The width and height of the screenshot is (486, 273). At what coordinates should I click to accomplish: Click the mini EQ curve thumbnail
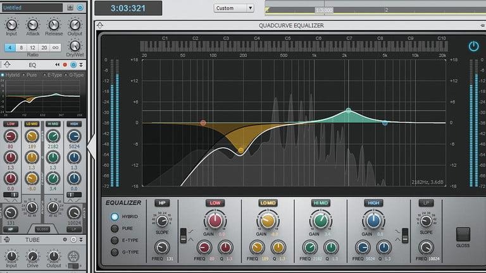click(x=42, y=97)
